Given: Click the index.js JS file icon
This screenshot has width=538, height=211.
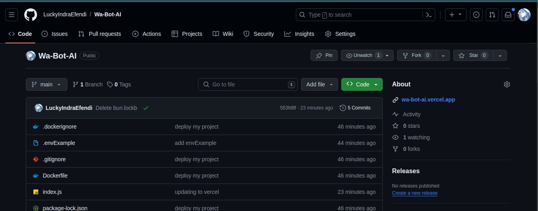Looking at the screenshot, I should click(36, 192).
